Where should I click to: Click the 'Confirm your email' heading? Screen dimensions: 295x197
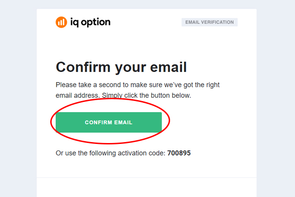point(121,67)
